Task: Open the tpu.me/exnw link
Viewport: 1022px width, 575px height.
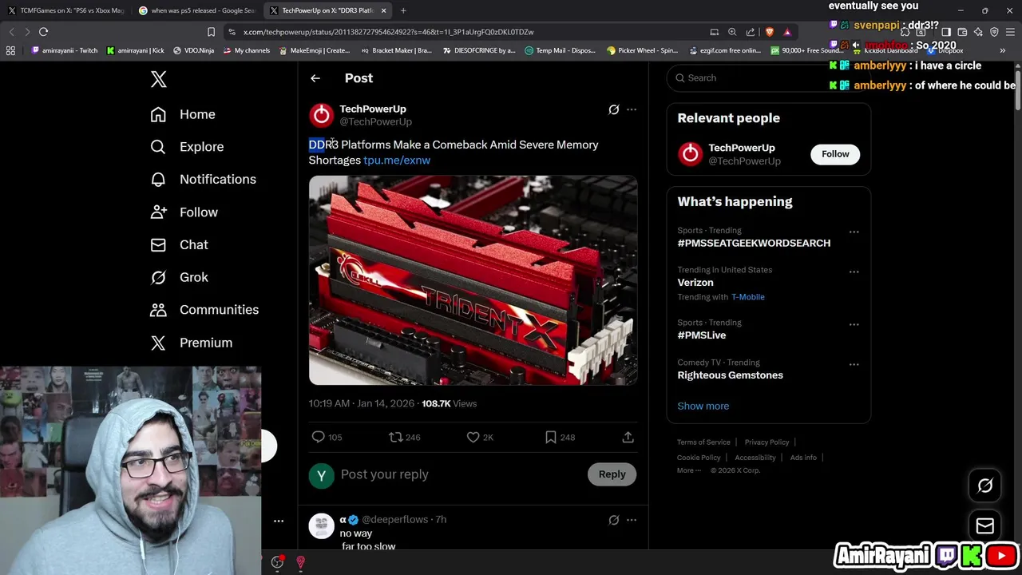Action: (x=397, y=160)
